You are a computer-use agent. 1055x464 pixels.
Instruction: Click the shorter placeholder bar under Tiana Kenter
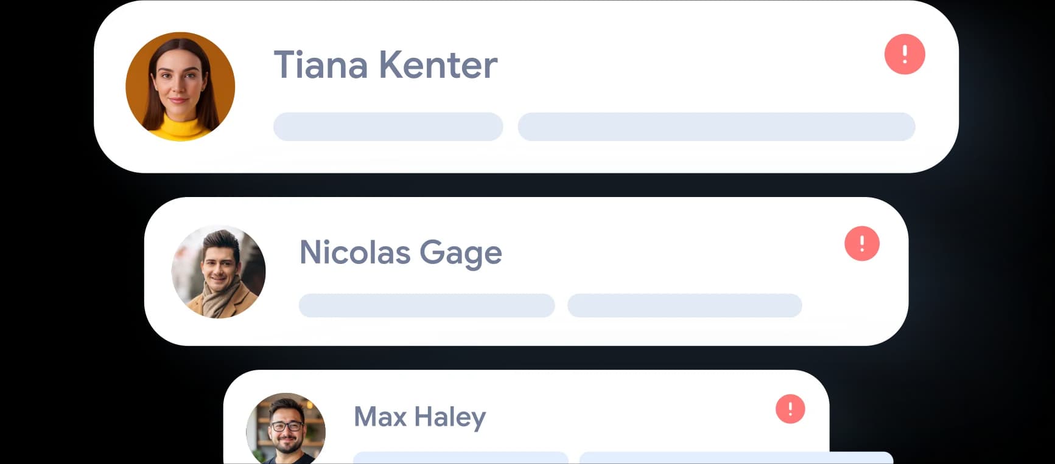point(388,126)
